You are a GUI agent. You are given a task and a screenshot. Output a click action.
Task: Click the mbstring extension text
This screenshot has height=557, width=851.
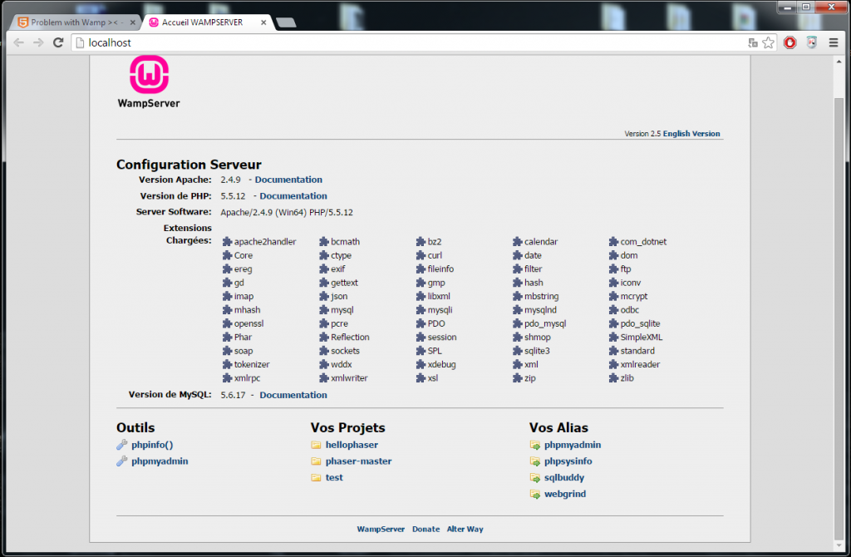[541, 297]
